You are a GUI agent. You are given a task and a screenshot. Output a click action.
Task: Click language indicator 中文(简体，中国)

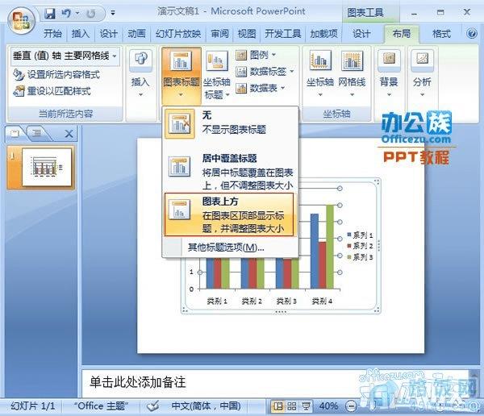pos(207,406)
